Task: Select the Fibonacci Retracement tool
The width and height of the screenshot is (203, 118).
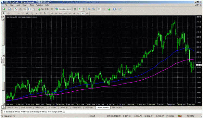Action: (x=32, y=13)
